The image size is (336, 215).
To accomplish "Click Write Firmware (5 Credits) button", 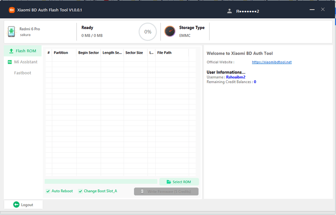I will pos(166,191).
